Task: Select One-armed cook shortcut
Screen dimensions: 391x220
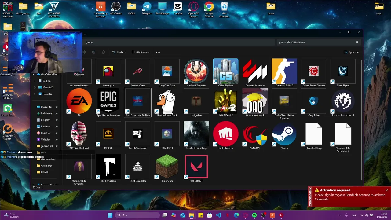Action: [x=255, y=101]
